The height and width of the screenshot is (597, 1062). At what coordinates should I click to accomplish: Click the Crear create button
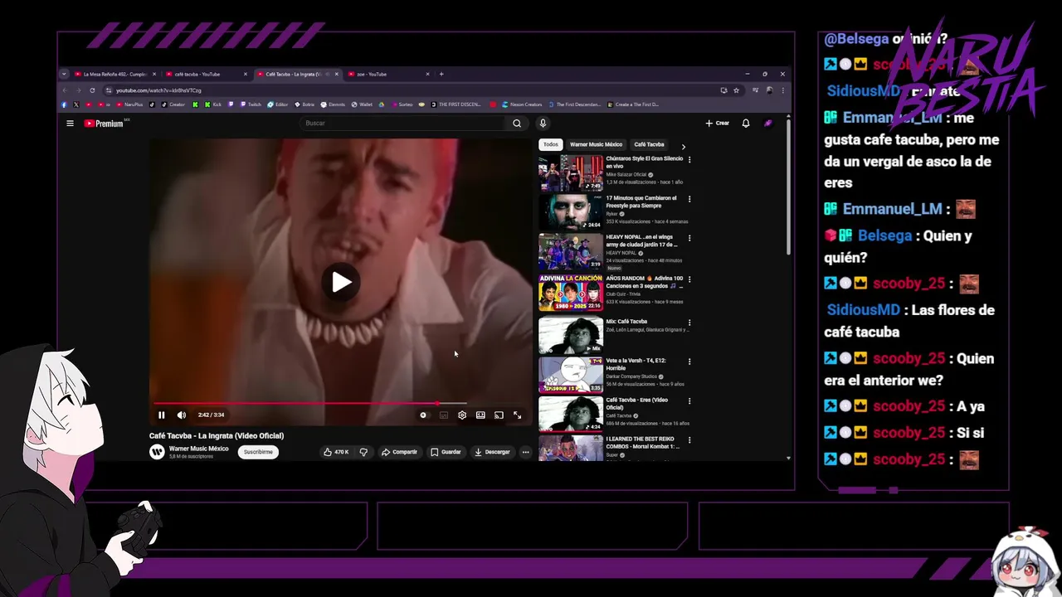pos(718,124)
